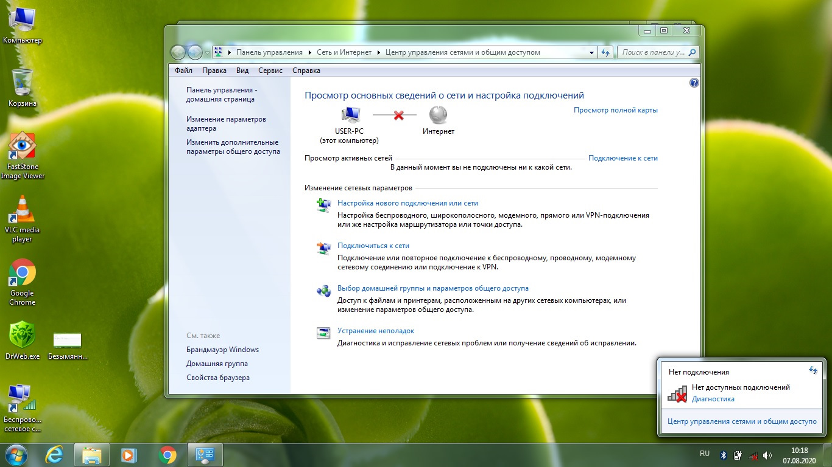Click the Просмотр полной карты link
Viewport: 832px width, 467px height.
click(616, 110)
